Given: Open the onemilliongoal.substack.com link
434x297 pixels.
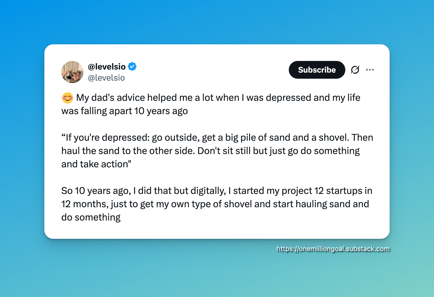Looking at the screenshot, I should 333,249.
